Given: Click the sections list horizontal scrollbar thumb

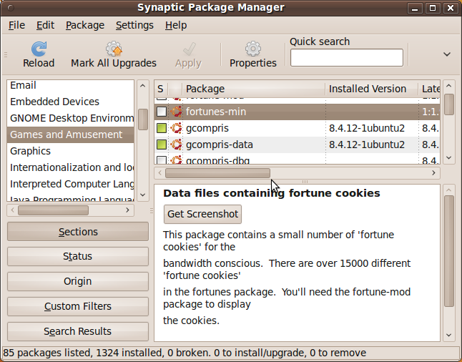Looking at the screenshot, I should 53,210.
